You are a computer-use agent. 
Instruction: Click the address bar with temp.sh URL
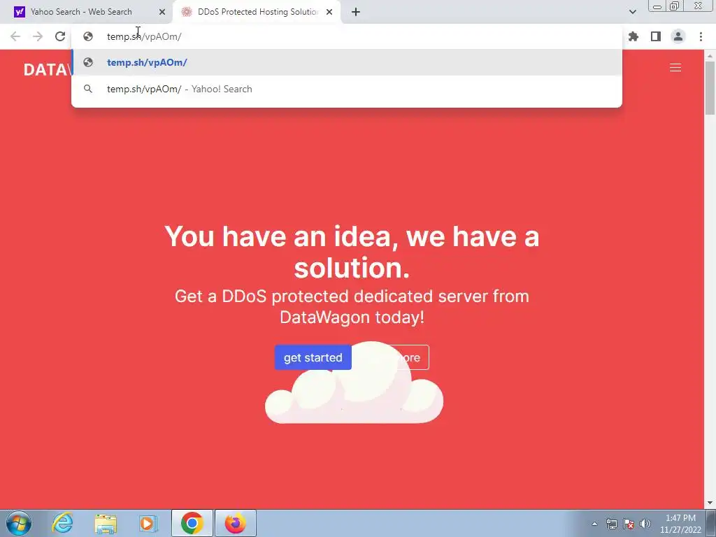[x=347, y=36]
